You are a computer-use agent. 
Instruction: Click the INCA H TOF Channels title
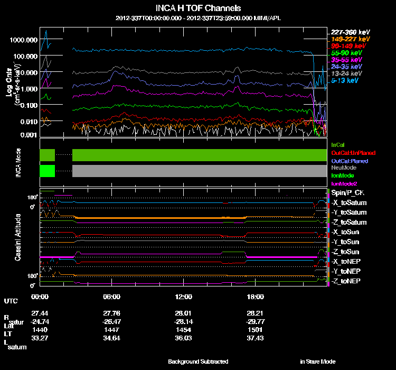[x=199, y=8]
